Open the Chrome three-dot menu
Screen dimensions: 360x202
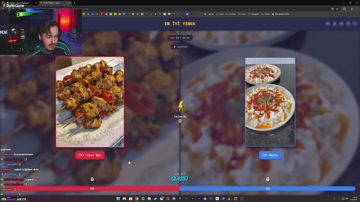click(357, 9)
